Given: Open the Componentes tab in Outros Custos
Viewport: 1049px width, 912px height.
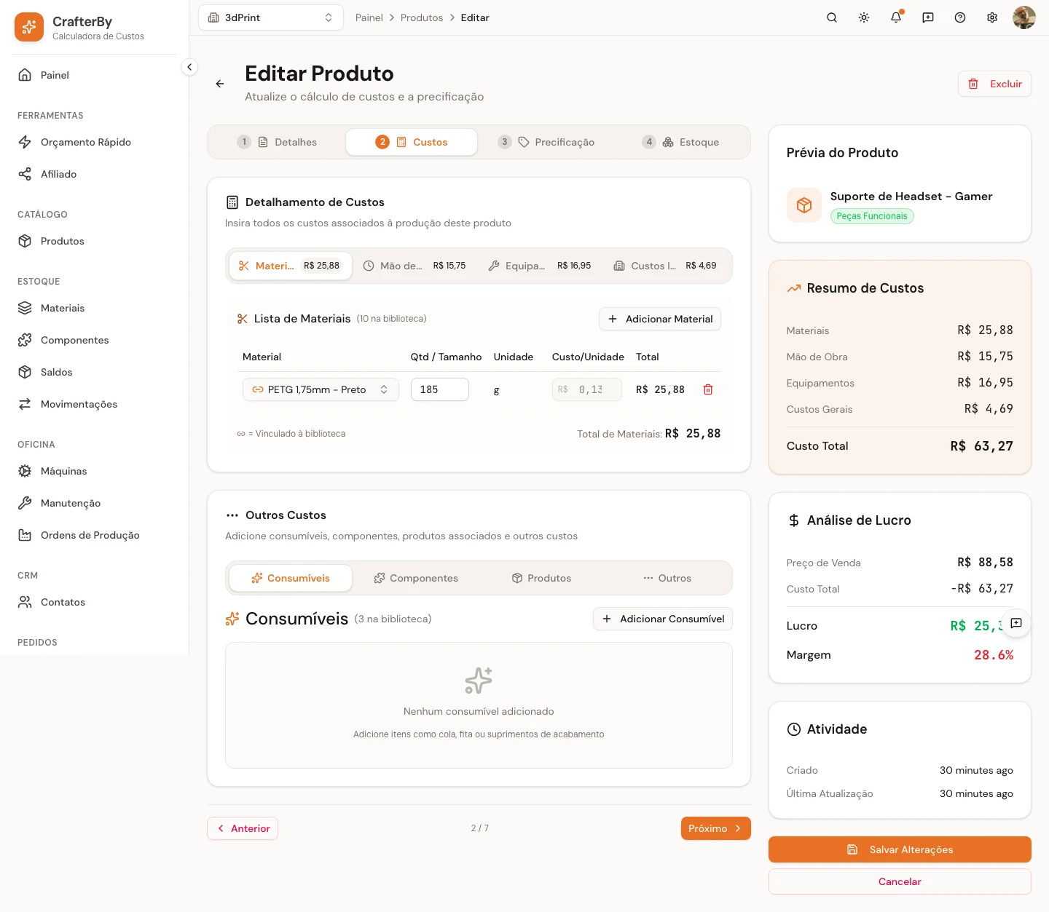Looking at the screenshot, I should [x=416, y=578].
